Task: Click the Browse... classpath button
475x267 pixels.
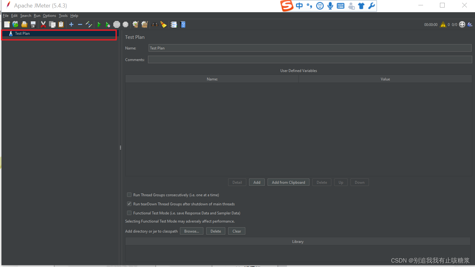Action: pyautogui.click(x=192, y=231)
